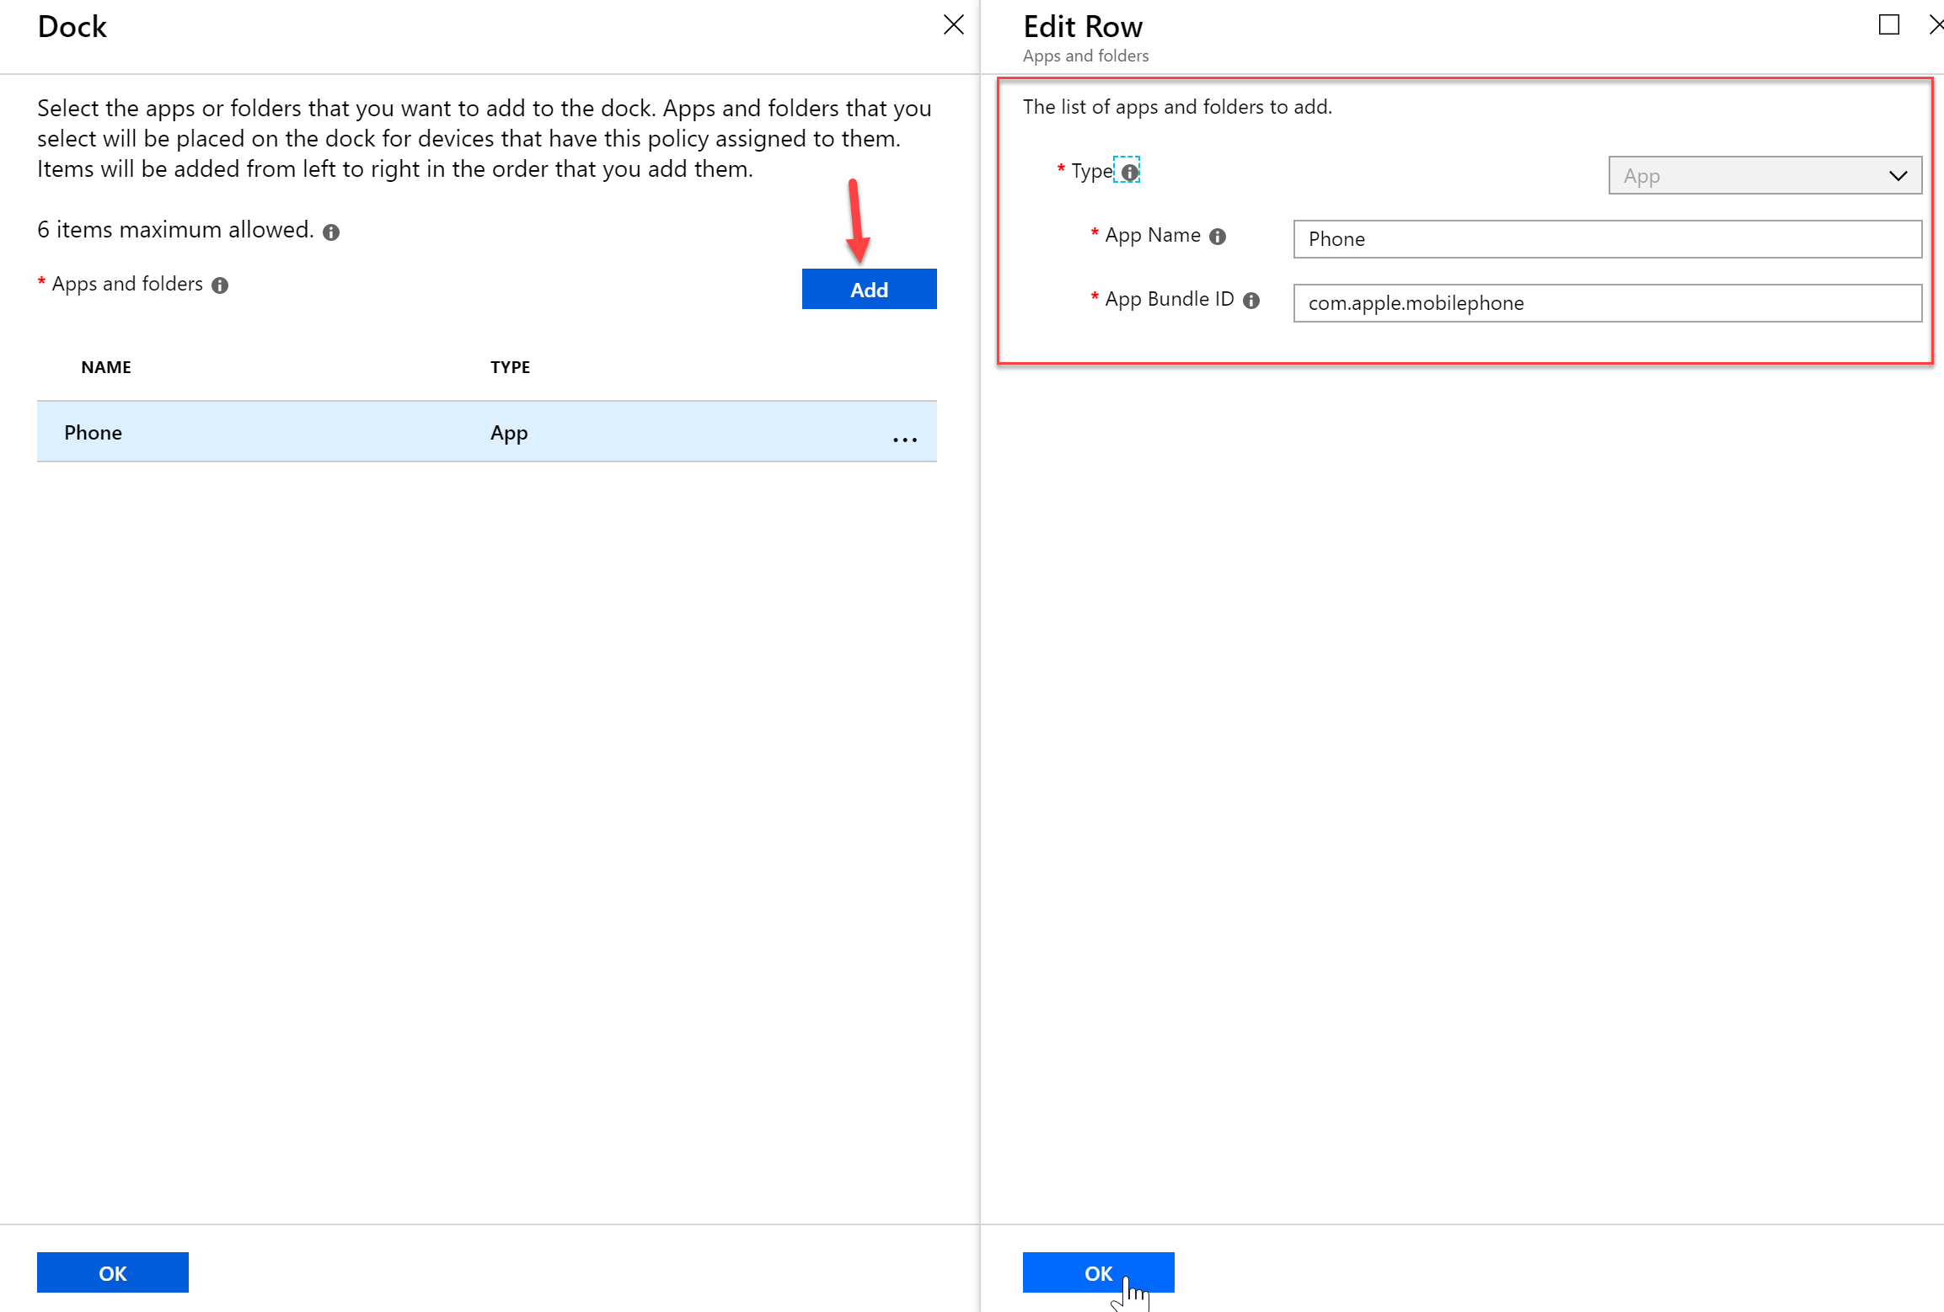Click the App type cell in Phone row
The image size is (1944, 1312).
pos(509,433)
